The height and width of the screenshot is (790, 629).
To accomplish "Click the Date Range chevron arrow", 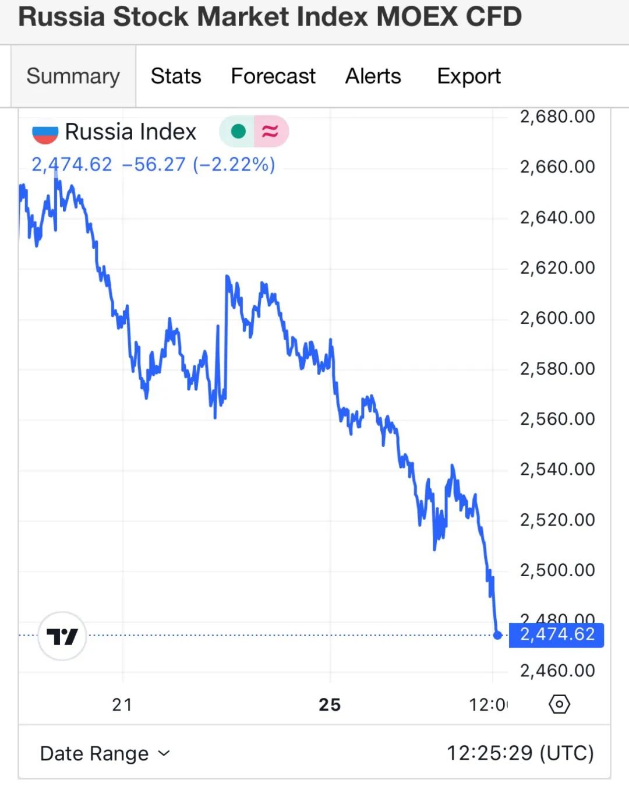I will [164, 753].
